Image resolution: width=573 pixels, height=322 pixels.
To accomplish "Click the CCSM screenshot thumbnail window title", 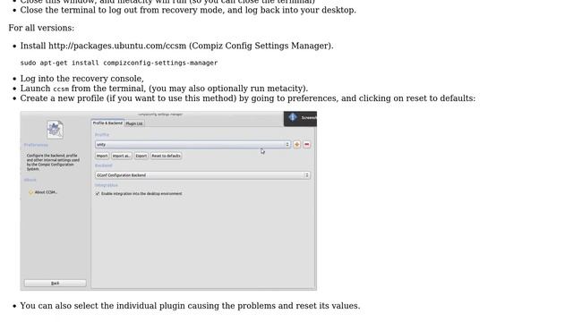I will [160, 114].
